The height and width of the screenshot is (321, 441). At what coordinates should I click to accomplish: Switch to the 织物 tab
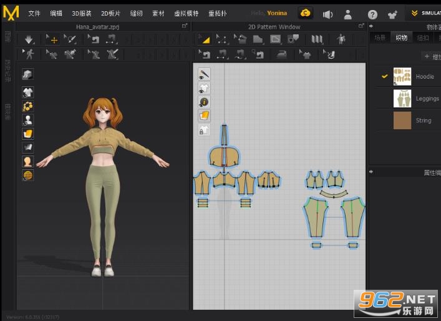[401, 37]
